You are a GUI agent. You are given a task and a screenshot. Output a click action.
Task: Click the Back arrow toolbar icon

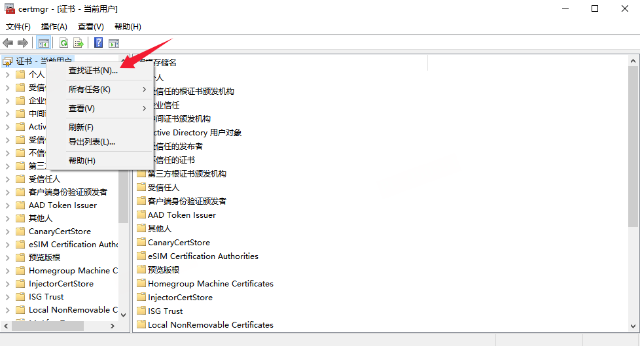(8, 43)
